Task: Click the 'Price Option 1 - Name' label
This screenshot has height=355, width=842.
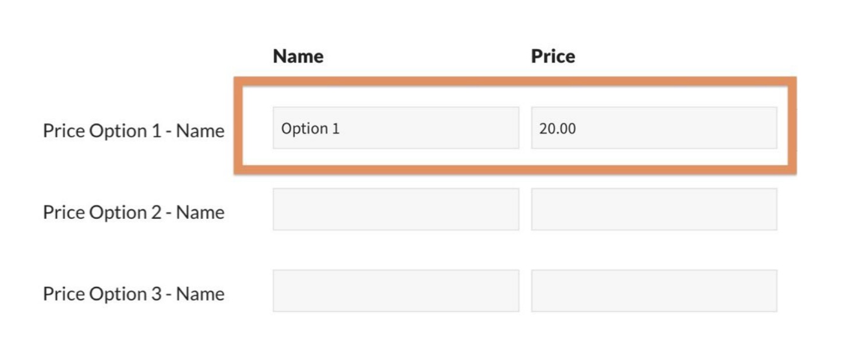Action: tap(133, 131)
